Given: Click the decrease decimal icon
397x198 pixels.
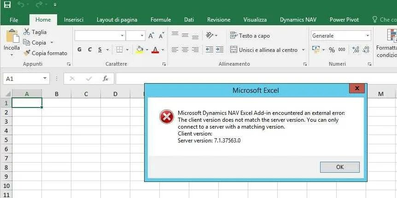Looking at the screenshot, I should pos(366,50).
